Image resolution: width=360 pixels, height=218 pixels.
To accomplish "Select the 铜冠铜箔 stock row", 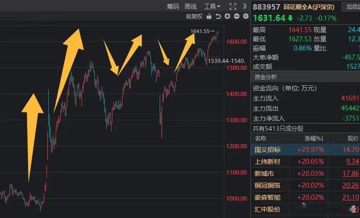I will click(305, 185).
